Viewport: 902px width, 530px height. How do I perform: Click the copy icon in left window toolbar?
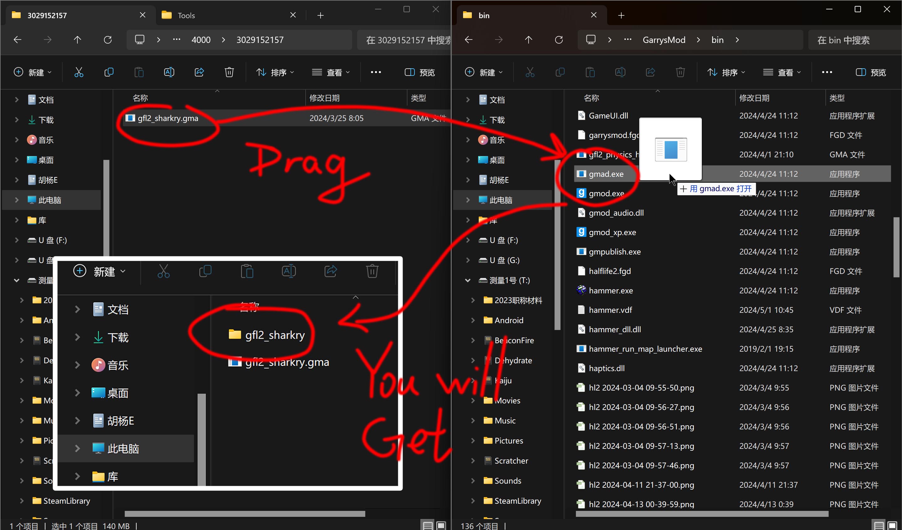[109, 72]
